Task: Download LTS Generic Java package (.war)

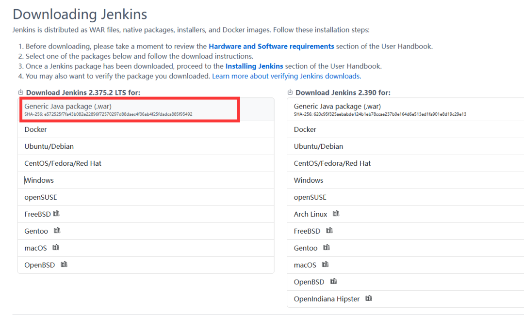Action: [x=146, y=110]
